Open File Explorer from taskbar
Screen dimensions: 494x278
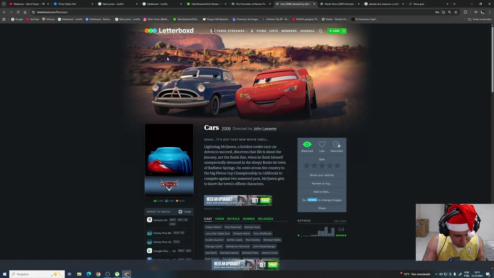pos(79,274)
